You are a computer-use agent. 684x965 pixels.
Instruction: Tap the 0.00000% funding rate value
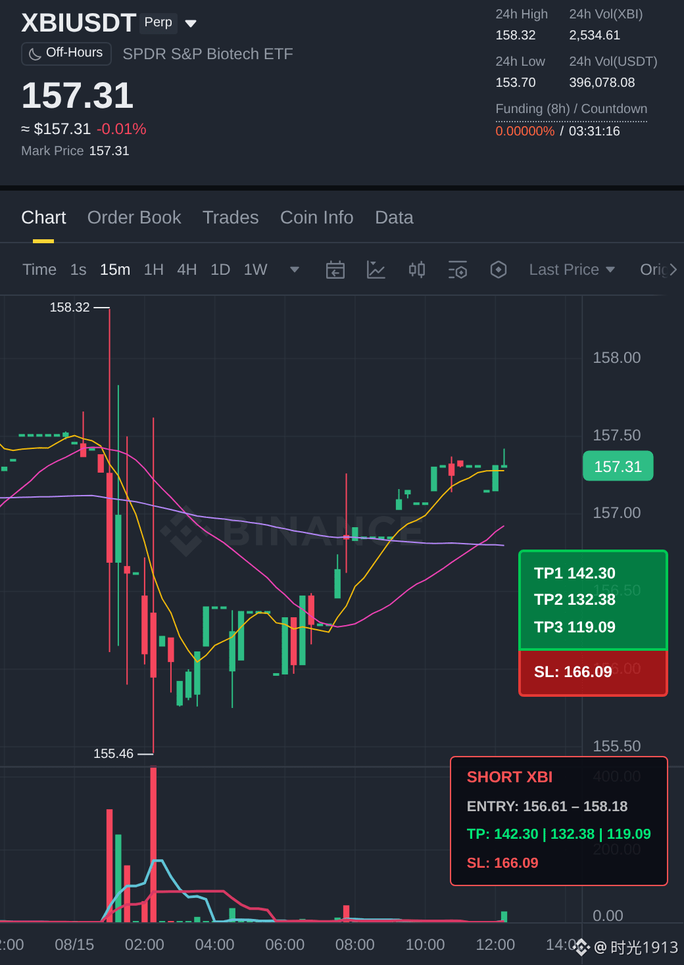coord(525,131)
